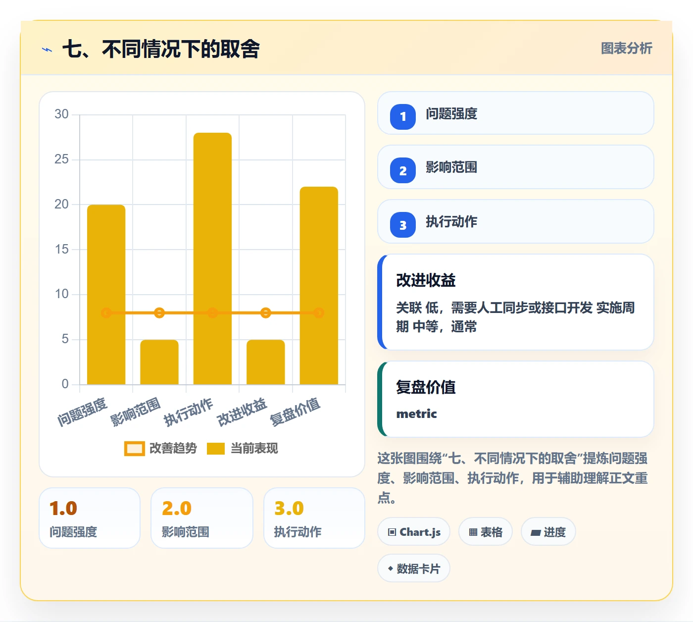Toggle the 改善趋势 legend swatch
This screenshot has width=693, height=622.
134,448
